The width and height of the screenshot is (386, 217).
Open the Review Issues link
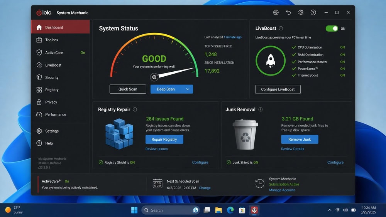point(156,149)
